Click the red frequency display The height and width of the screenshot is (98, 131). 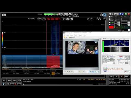(53, 19)
